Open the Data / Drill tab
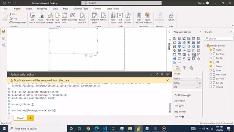The width and height of the screenshot is (234, 132). coord(113,9)
